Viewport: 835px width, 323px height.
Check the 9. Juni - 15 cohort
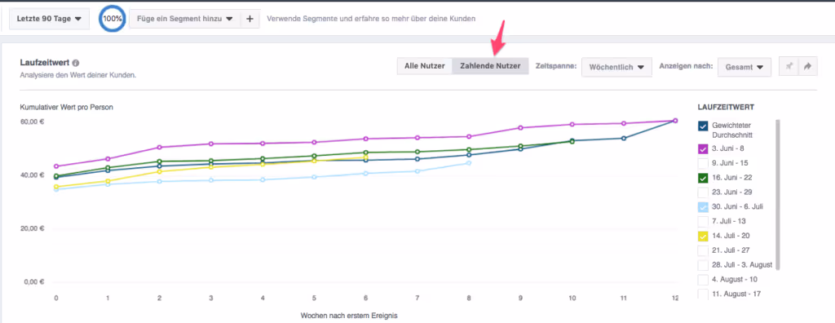(703, 163)
